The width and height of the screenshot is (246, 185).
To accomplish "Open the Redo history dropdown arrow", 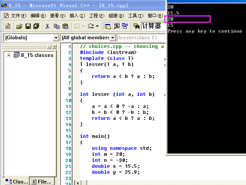I will 97,26.
